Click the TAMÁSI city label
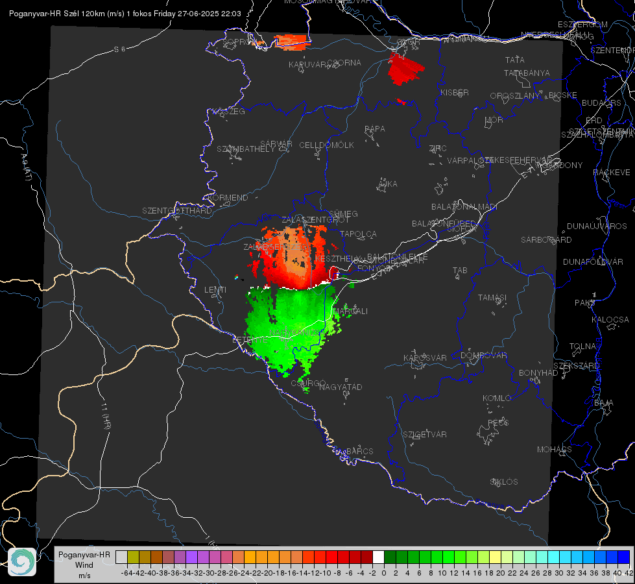Screen dimensions: 635x584 tap(492, 298)
